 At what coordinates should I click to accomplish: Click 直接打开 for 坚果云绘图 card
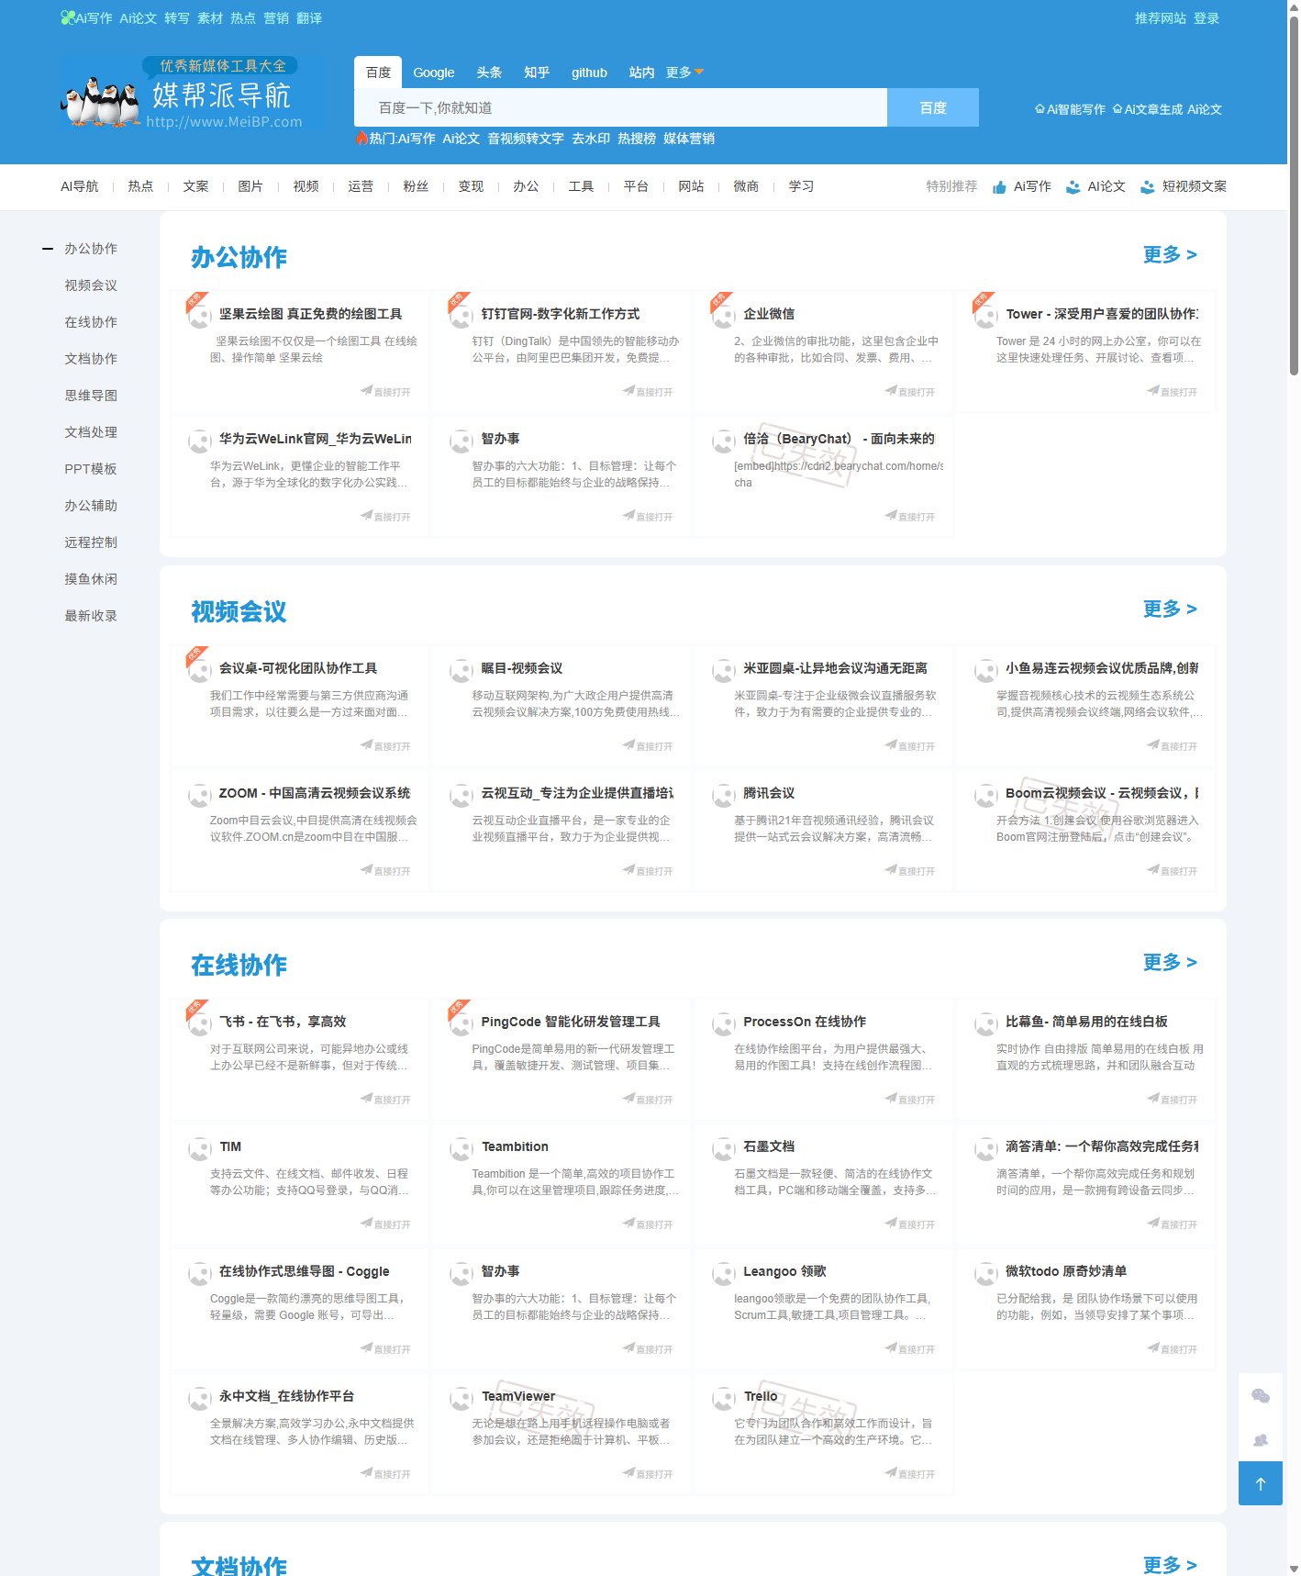385,392
